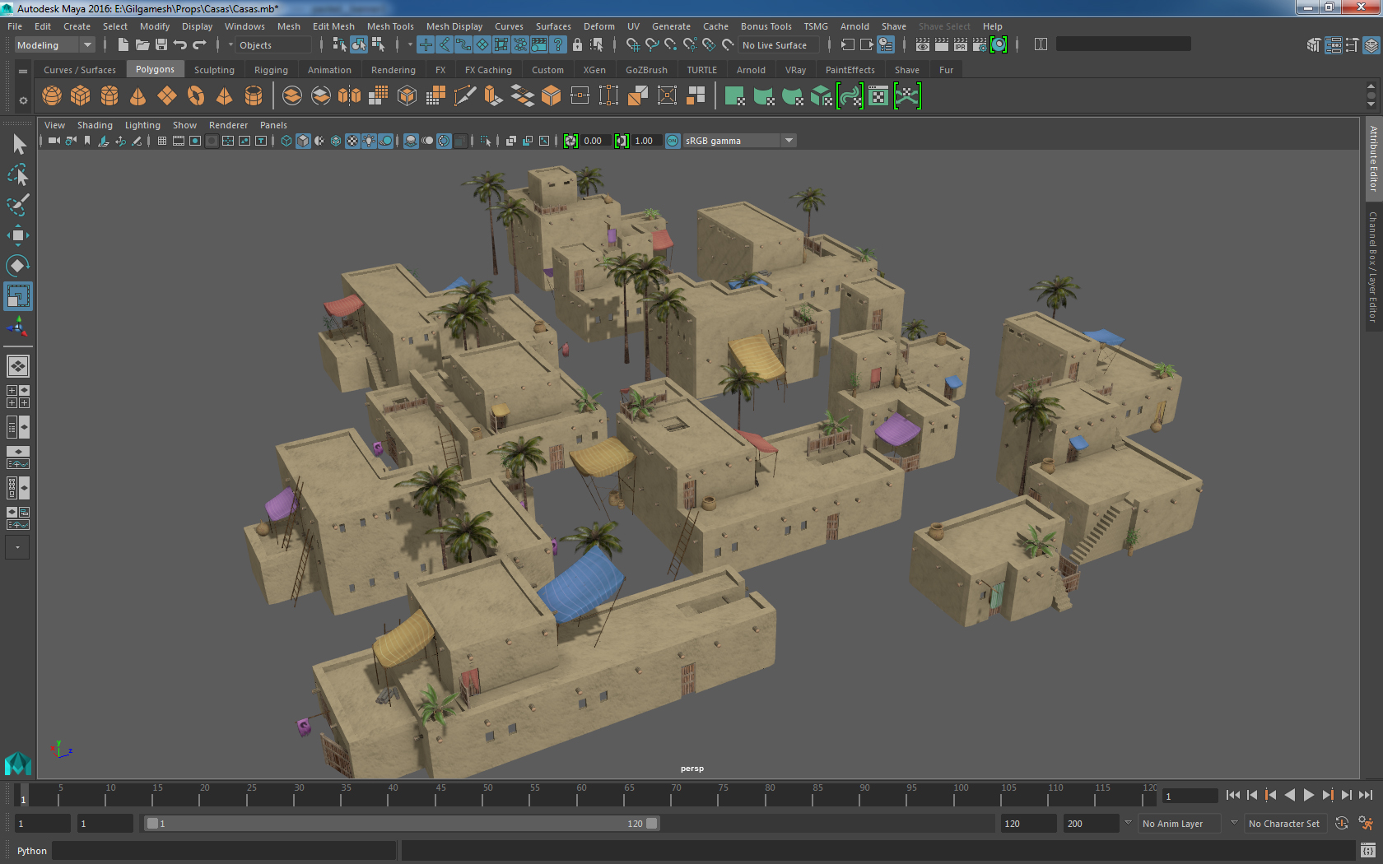The image size is (1383, 864).
Task: Select the Paint Selection tool
Action: [17, 205]
